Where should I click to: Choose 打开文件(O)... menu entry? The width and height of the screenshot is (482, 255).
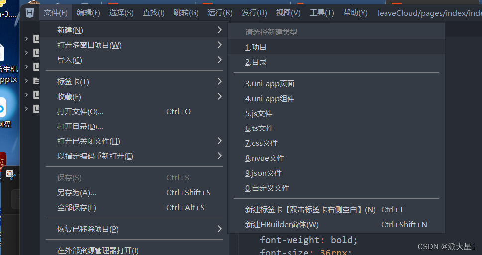(134, 112)
